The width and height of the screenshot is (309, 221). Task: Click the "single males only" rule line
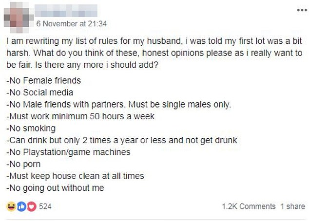click(118, 105)
